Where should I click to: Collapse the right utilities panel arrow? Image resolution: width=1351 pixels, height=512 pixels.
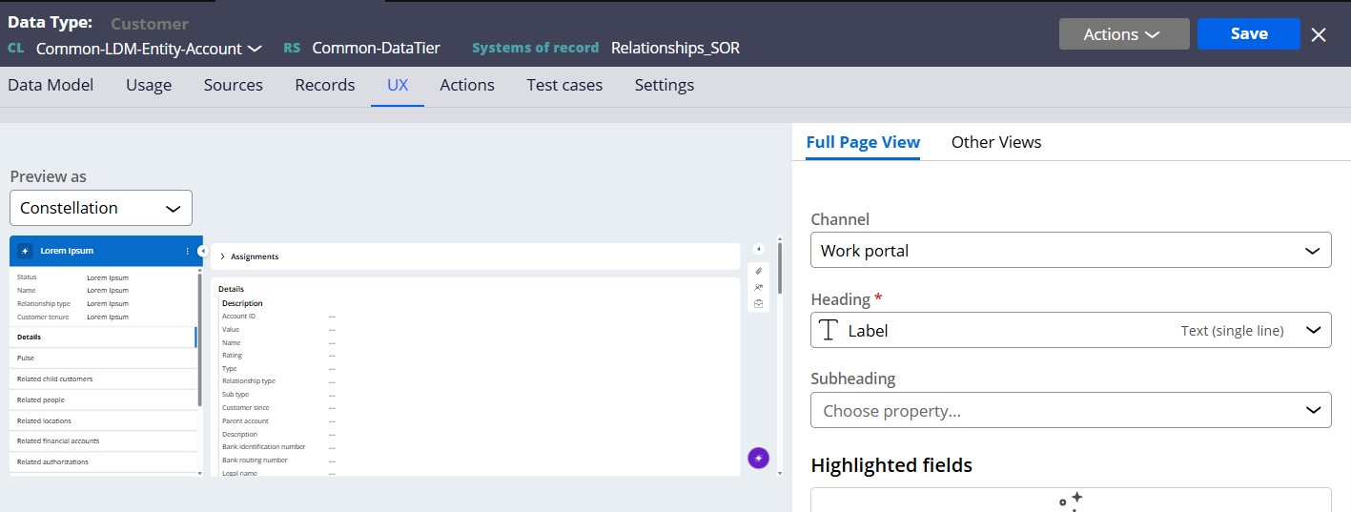[x=758, y=249]
